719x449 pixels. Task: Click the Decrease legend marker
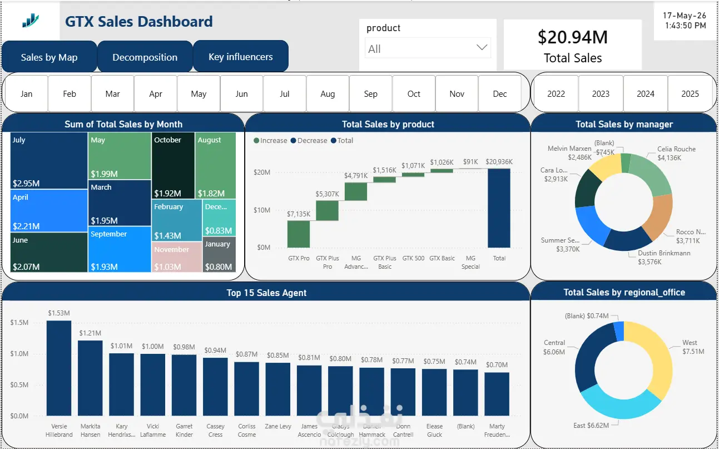click(x=293, y=141)
